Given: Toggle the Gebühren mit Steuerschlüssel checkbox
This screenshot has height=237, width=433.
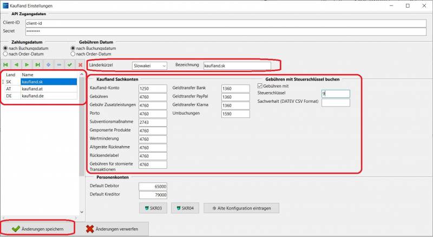Looking at the screenshot, I should pos(259,86).
